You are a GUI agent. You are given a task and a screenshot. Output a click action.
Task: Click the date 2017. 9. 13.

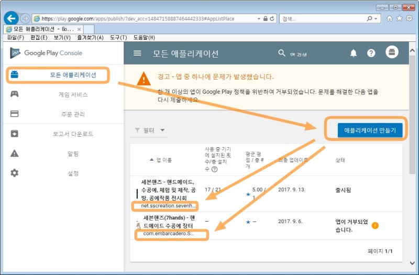292,190
